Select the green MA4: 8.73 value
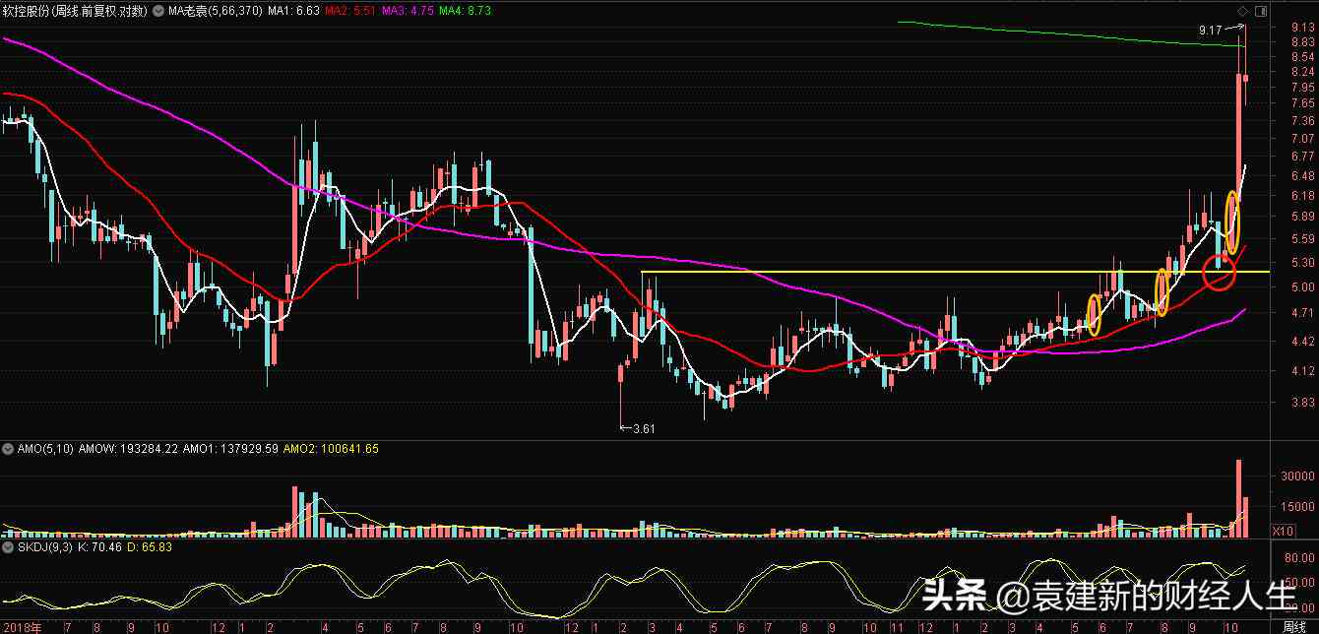The image size is (1319, 634). click(x=466, y=11)
